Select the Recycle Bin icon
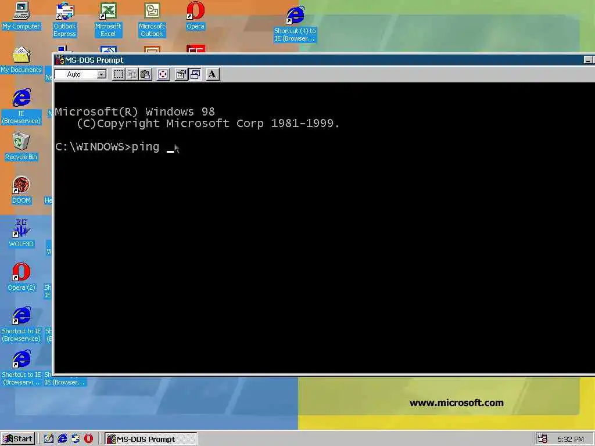The width and height of the screenshot is (595, 446). click(21, 147)
